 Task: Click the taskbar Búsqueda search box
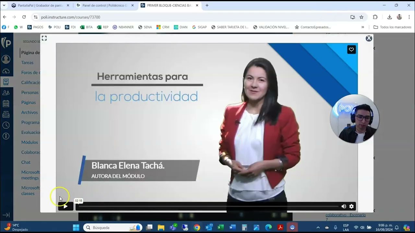(113, 227)
